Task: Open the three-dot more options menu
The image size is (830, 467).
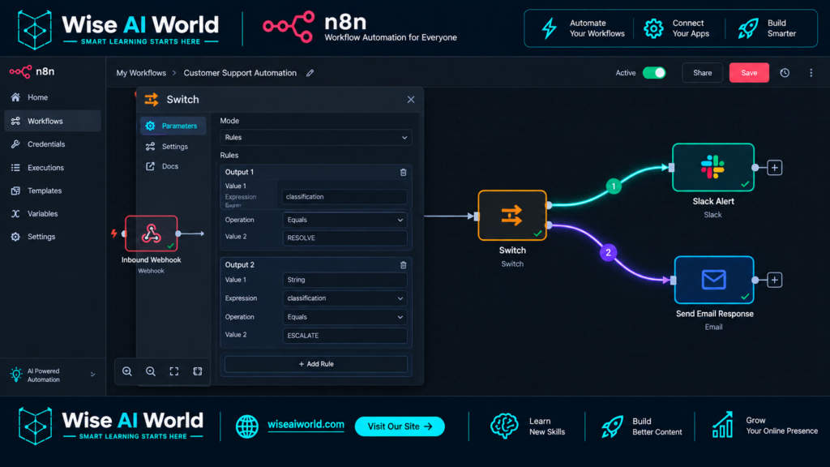Action: 811,72
